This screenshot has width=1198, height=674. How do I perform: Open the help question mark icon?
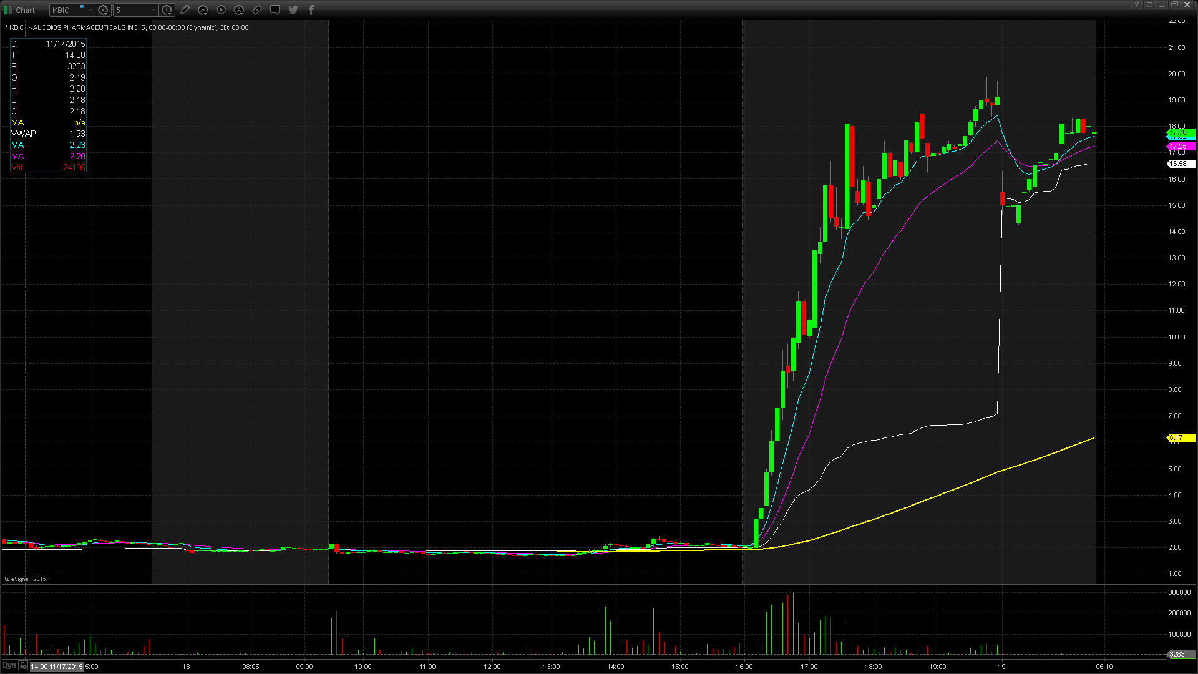click(1137, 4)
